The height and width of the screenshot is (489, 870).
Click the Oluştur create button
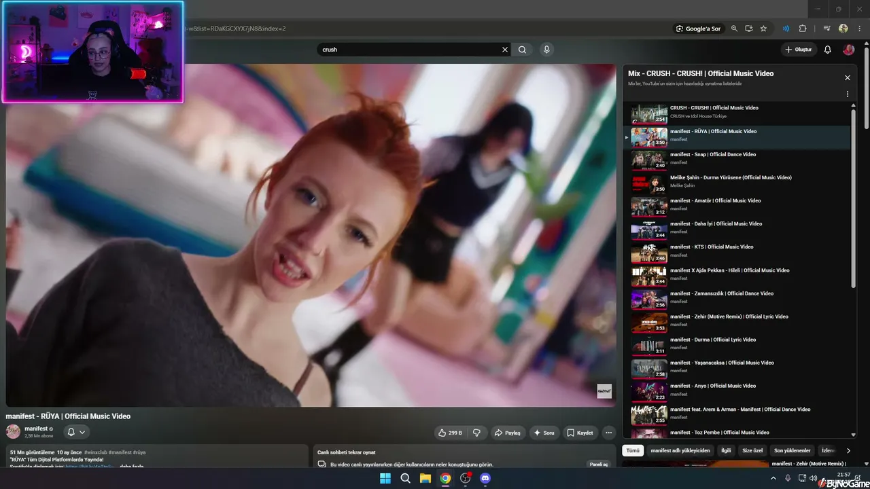pyautogui.click(x=799, y=50)
